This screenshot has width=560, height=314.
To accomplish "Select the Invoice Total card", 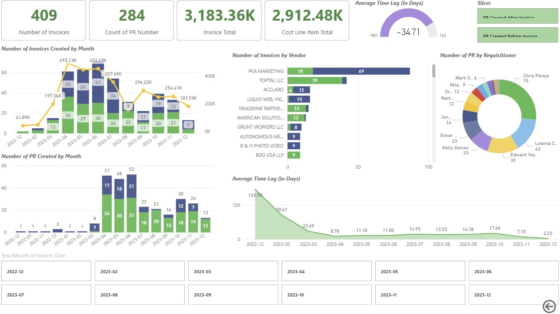I will [219, 21].
